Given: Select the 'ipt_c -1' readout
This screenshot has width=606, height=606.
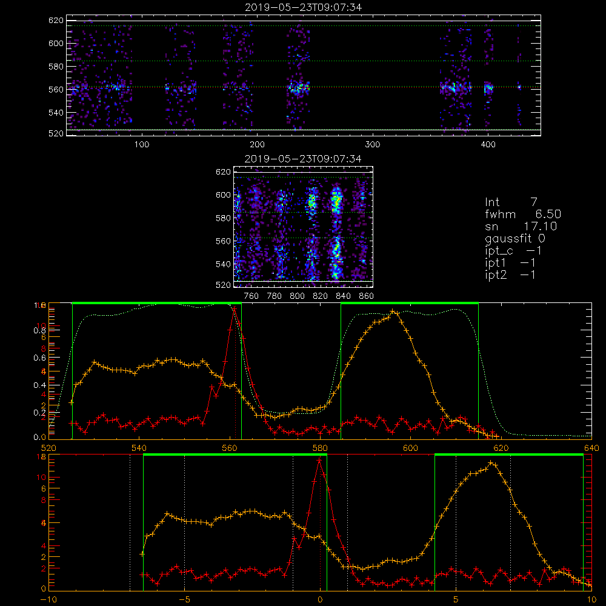Looking at the screenshot, I should tap(513, 251).
